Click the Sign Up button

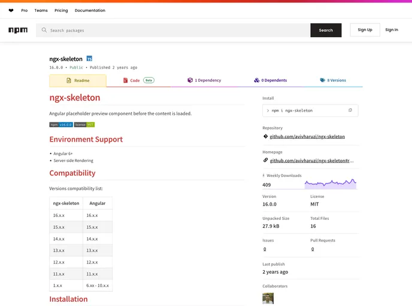[x=365, y=30]
